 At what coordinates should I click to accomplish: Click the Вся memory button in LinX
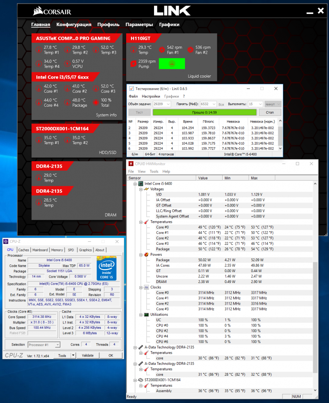(221, 104)
